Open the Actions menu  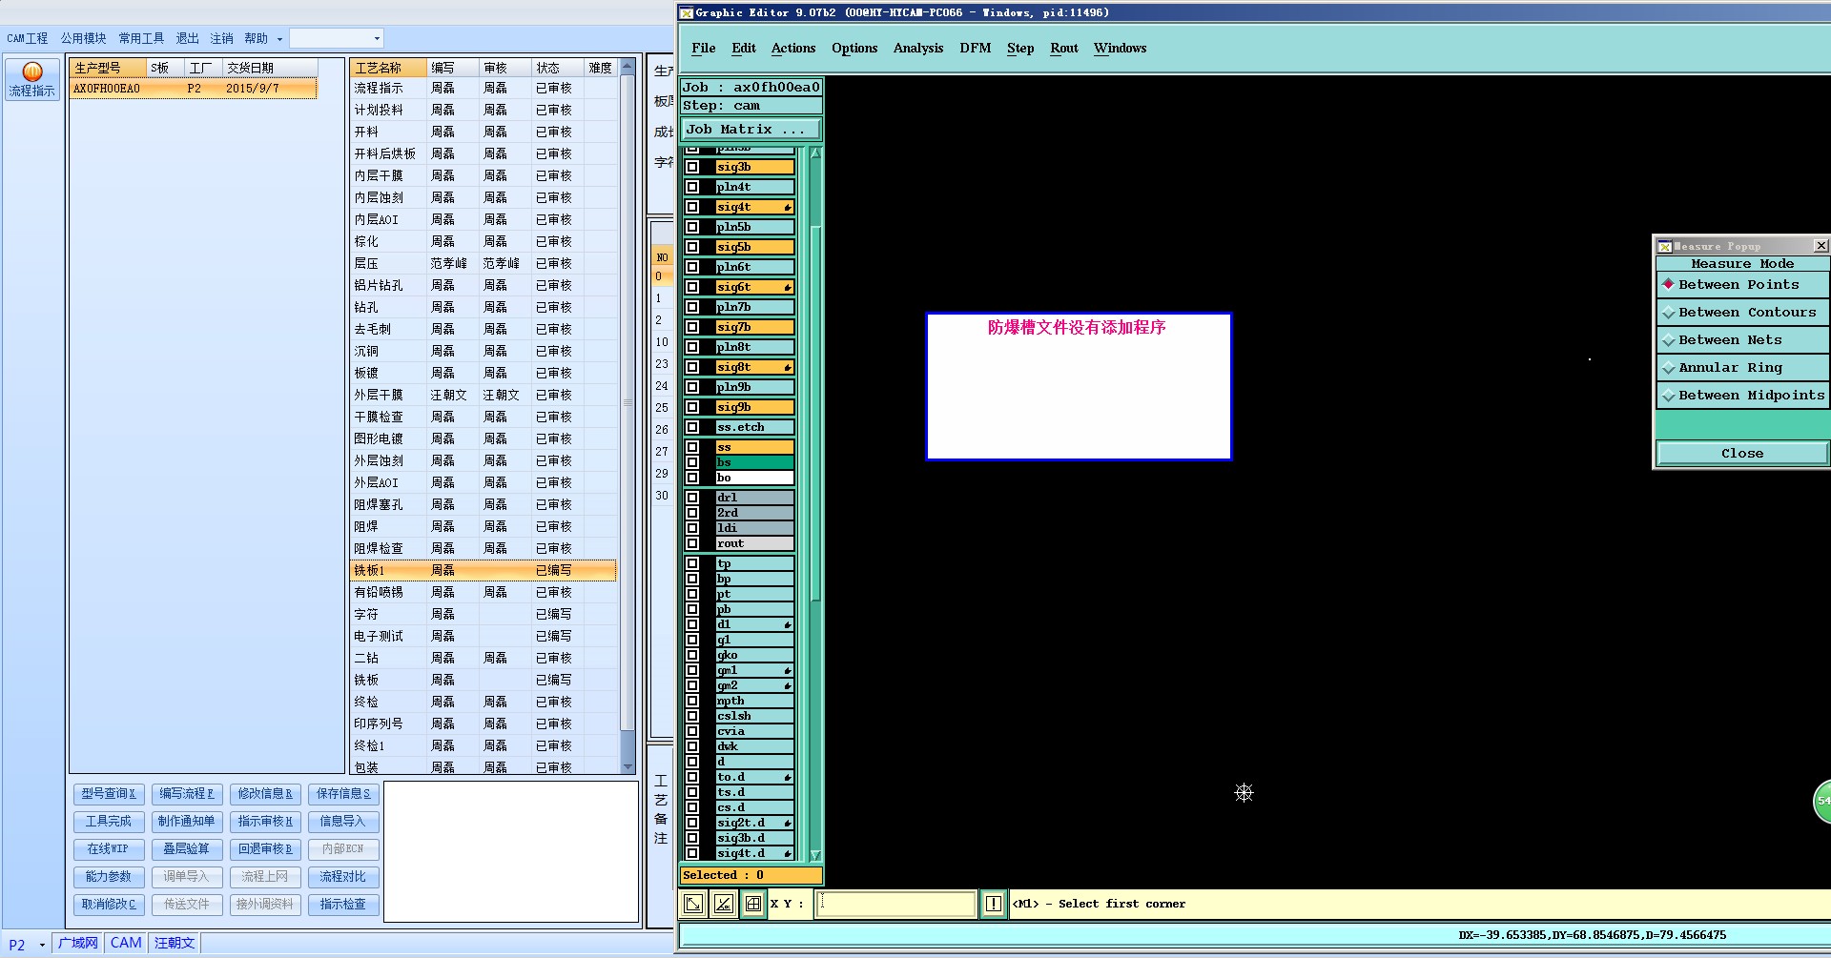[793, 49]
